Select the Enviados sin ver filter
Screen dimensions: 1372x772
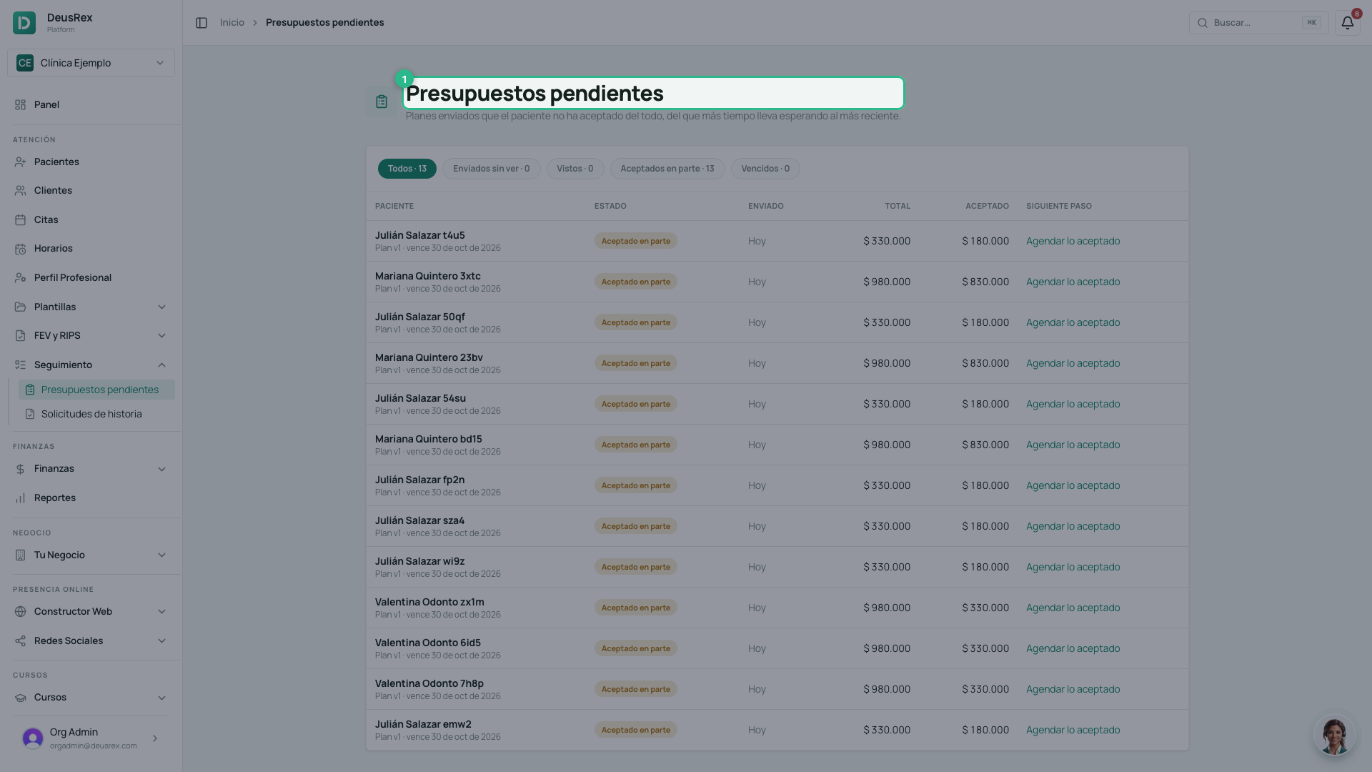coord(491,169)
